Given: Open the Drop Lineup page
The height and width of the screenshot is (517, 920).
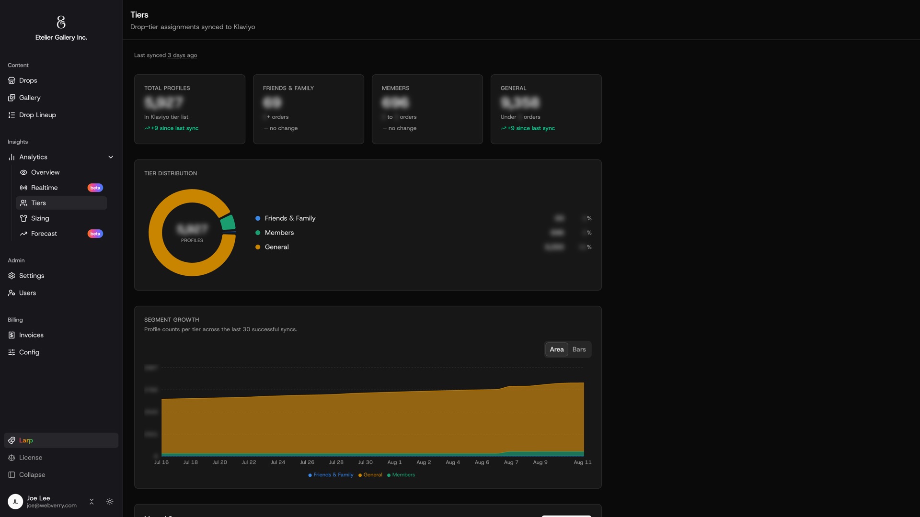Looking at the screenshot, I should 61,115.
